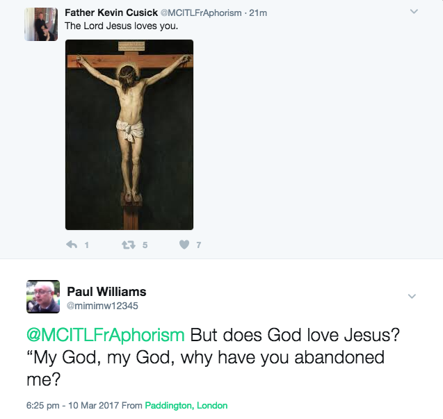Screen dimensions: 443x419
Task: Retweet Father Kevin Cusick's tweet
Action: pyautogui.click(x=128, y=245)
